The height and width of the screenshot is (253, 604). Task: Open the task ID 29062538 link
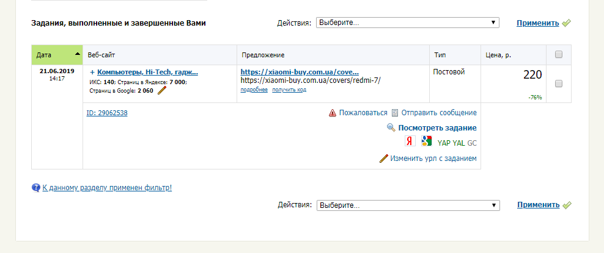click(108, 113)
